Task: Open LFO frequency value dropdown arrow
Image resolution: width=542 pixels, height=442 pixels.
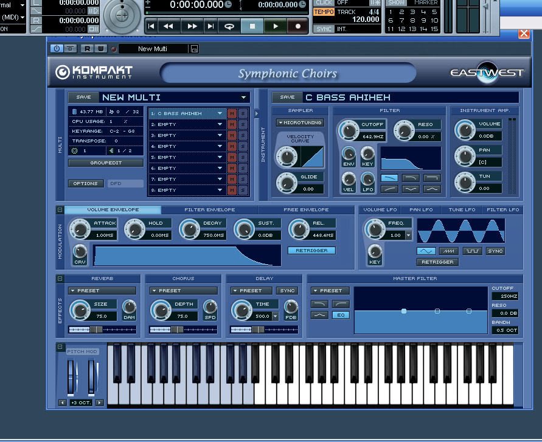Action: [x=408, y=235]
